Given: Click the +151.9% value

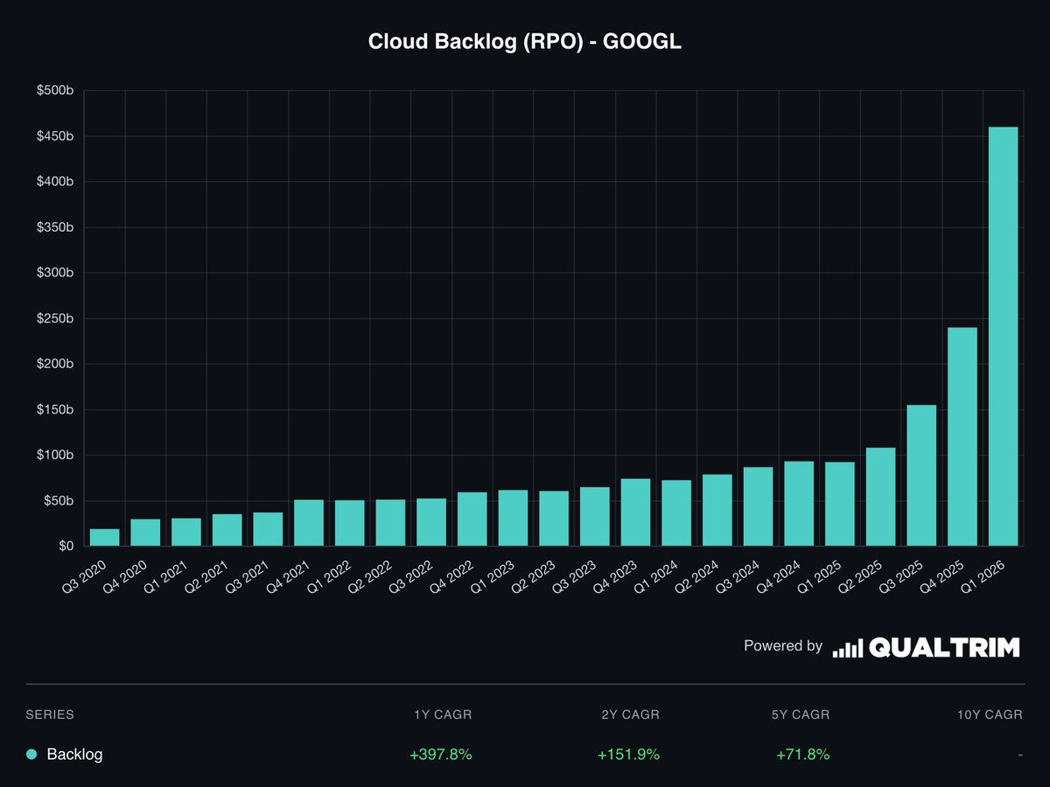Looking at the screenshot, I should click(x=628, y=754).
